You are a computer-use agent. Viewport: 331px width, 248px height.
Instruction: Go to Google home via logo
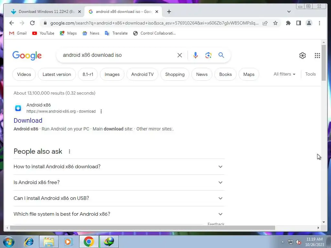click(x=27, y=56)
